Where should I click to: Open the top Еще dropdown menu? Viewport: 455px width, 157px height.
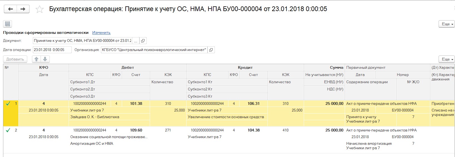click(x=446, y=24)
